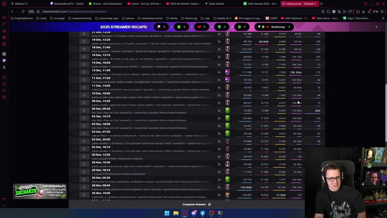The width and height of the screenshot is (387, 218).
Task: Open Windows Start button on taskbar
Action: tap(167, 213)
